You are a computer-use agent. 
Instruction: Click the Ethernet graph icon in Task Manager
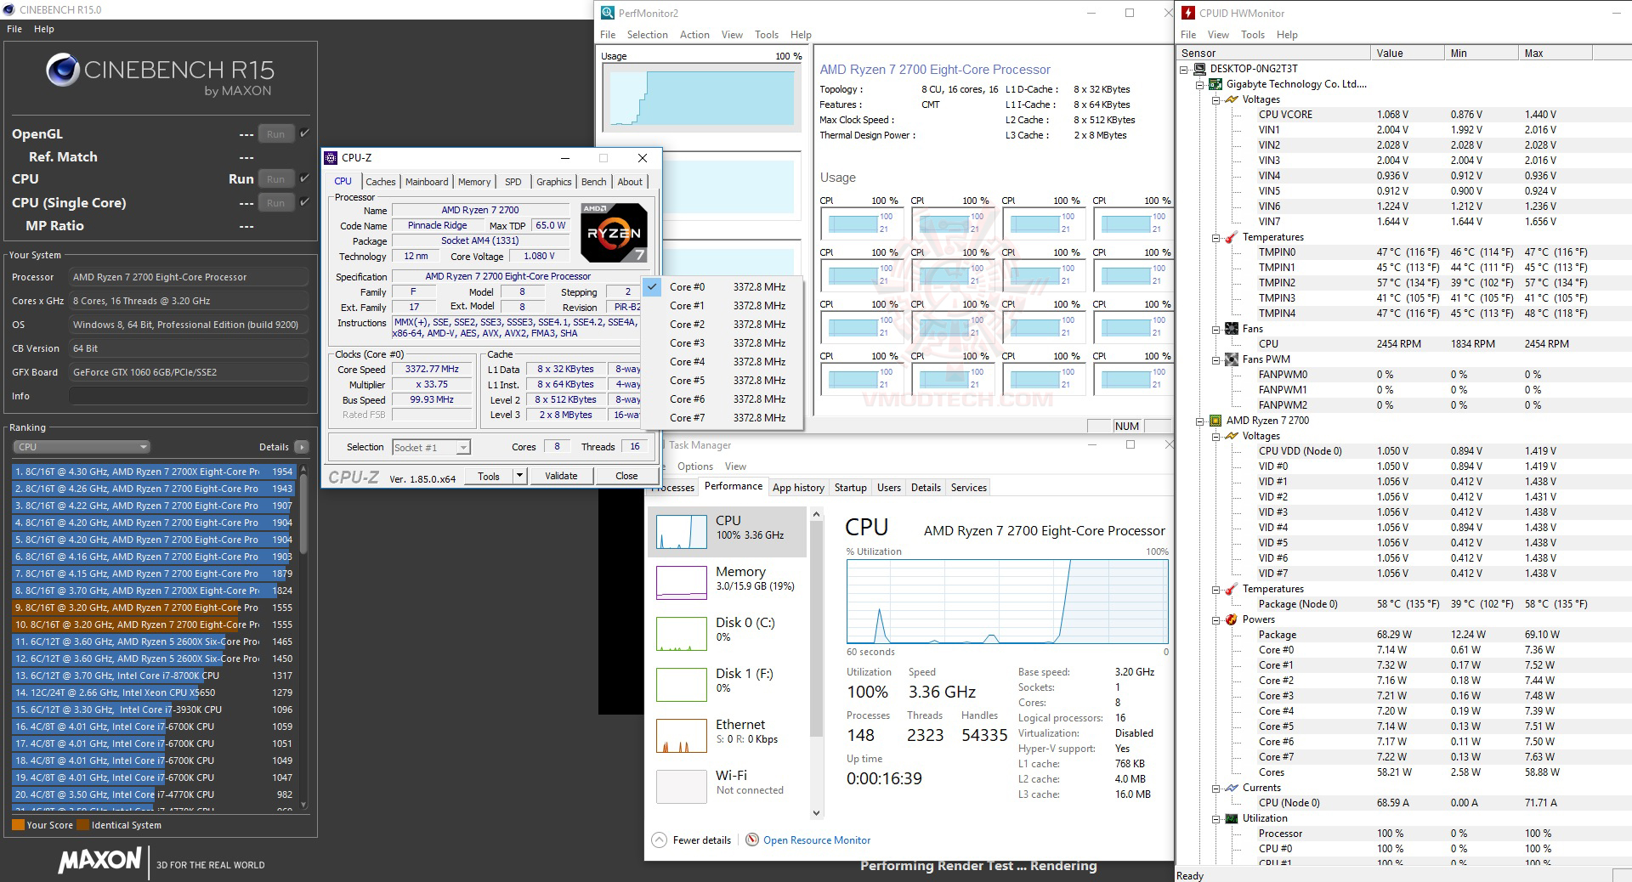click(x=680, y=736)
